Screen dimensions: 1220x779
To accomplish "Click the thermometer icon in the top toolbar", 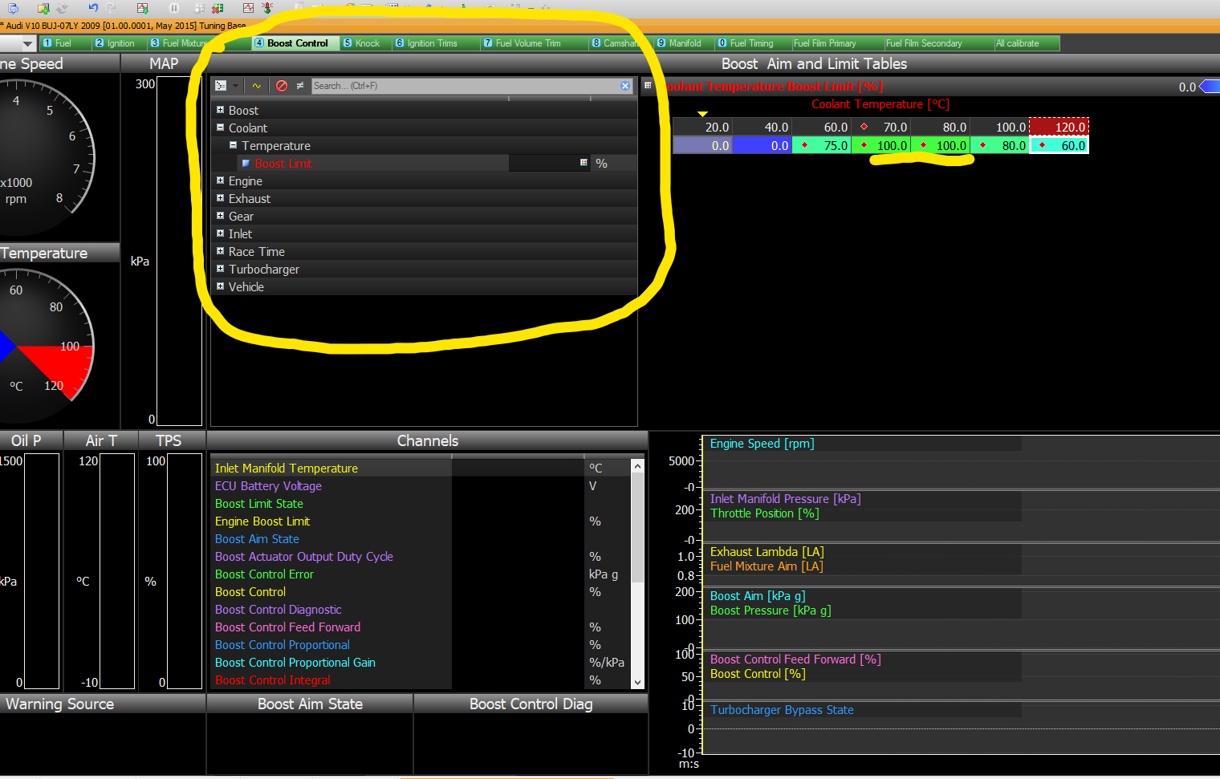I will point(266,8).
